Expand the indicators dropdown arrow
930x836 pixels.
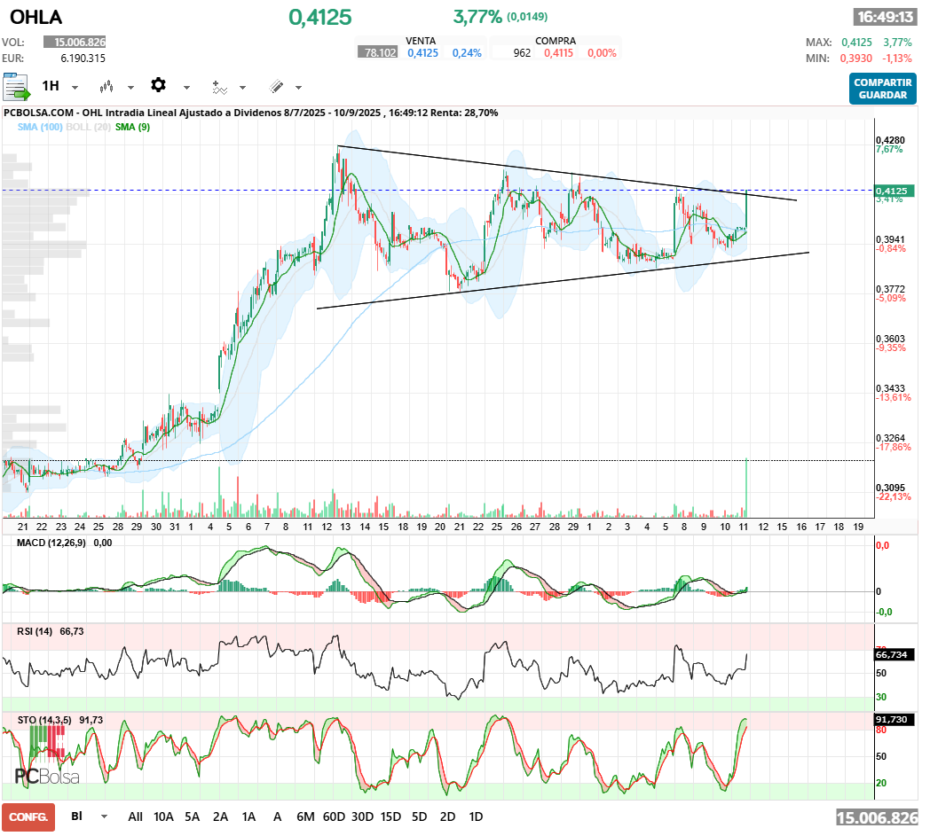pos(242,88)
